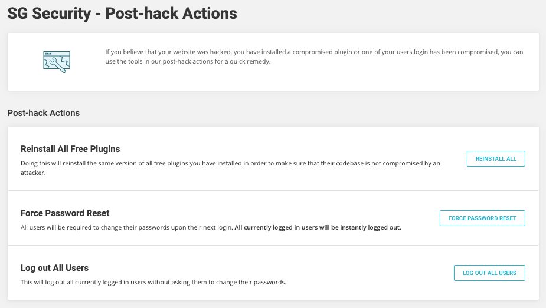Click the Reinstall All Free Plugins heading

click(x=70, y=149)
